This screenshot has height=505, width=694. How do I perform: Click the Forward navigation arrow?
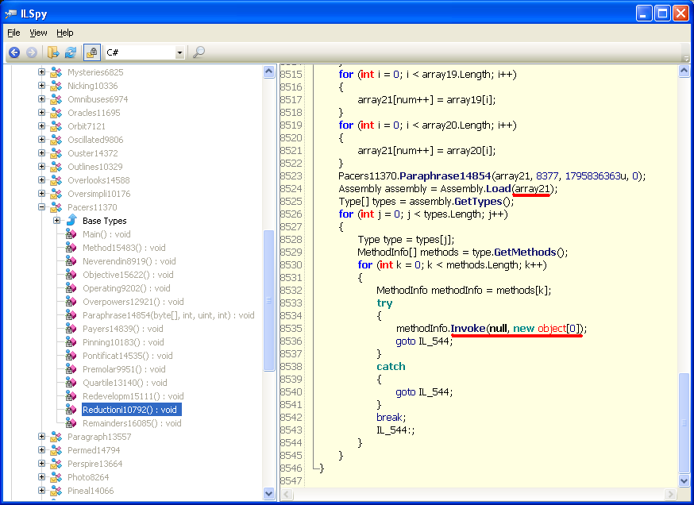[x=32, y=52]
